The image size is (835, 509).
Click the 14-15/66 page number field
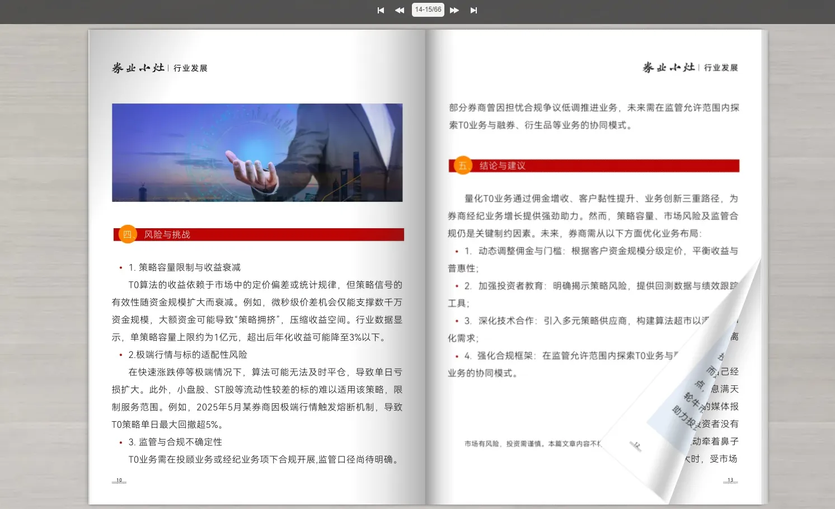428,10
